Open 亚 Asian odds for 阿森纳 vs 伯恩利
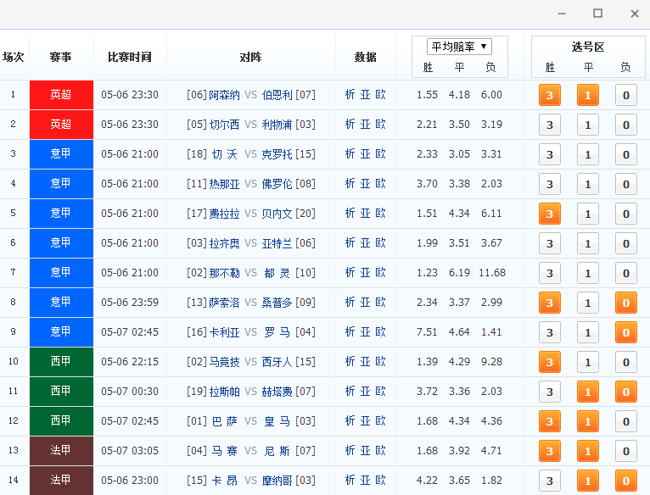650x495 pixels. pos(365,94)
